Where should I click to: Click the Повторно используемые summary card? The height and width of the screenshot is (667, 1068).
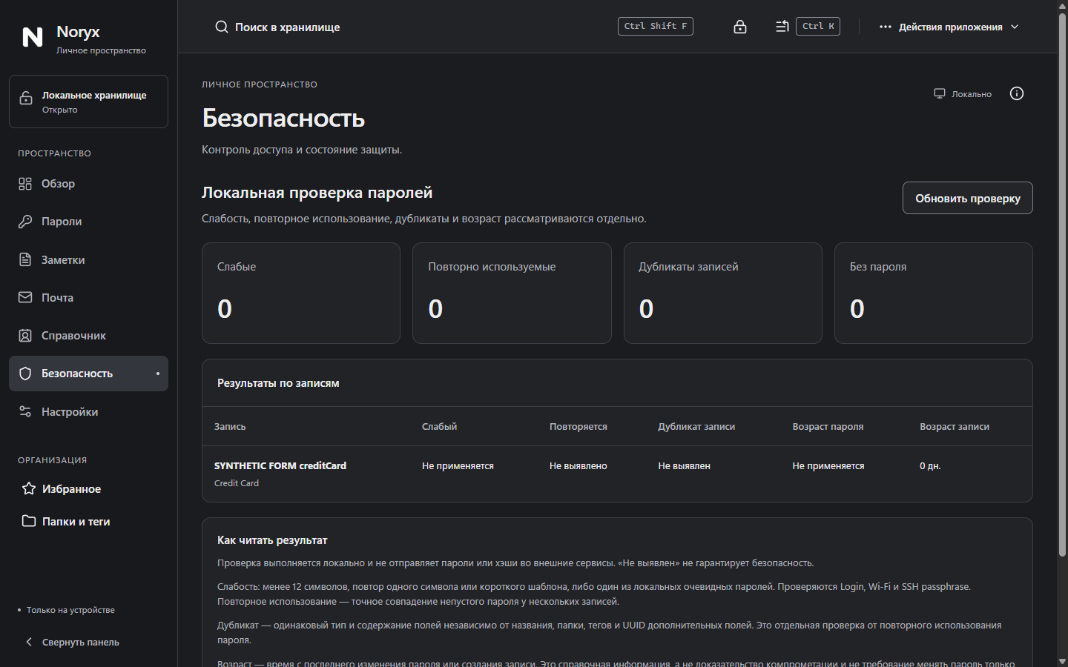click(x=512, y=293)
